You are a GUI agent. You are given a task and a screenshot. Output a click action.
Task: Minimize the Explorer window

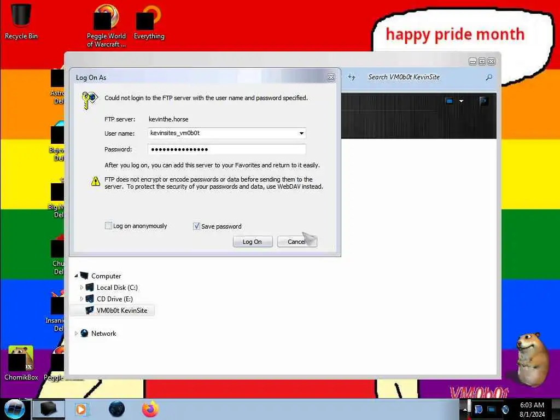[x=472, y=61]
